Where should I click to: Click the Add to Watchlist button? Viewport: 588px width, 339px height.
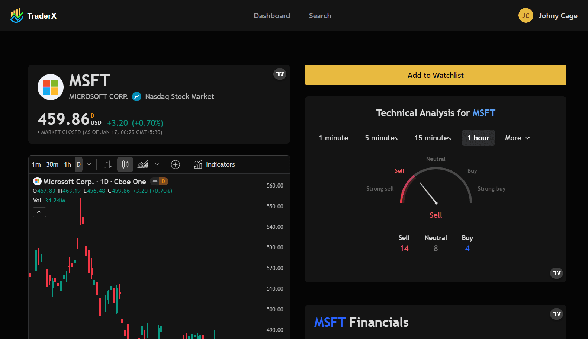436,75
